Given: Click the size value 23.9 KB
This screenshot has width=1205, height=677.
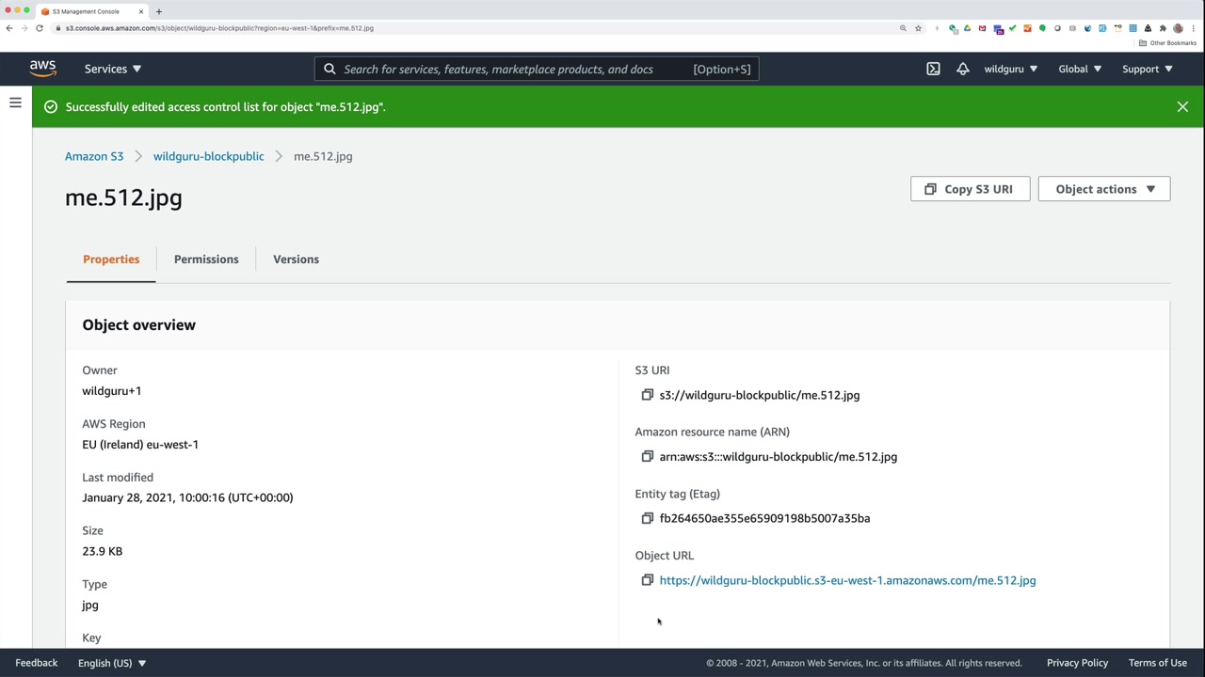Looking at the screenshot, I should tap(102, 551).
